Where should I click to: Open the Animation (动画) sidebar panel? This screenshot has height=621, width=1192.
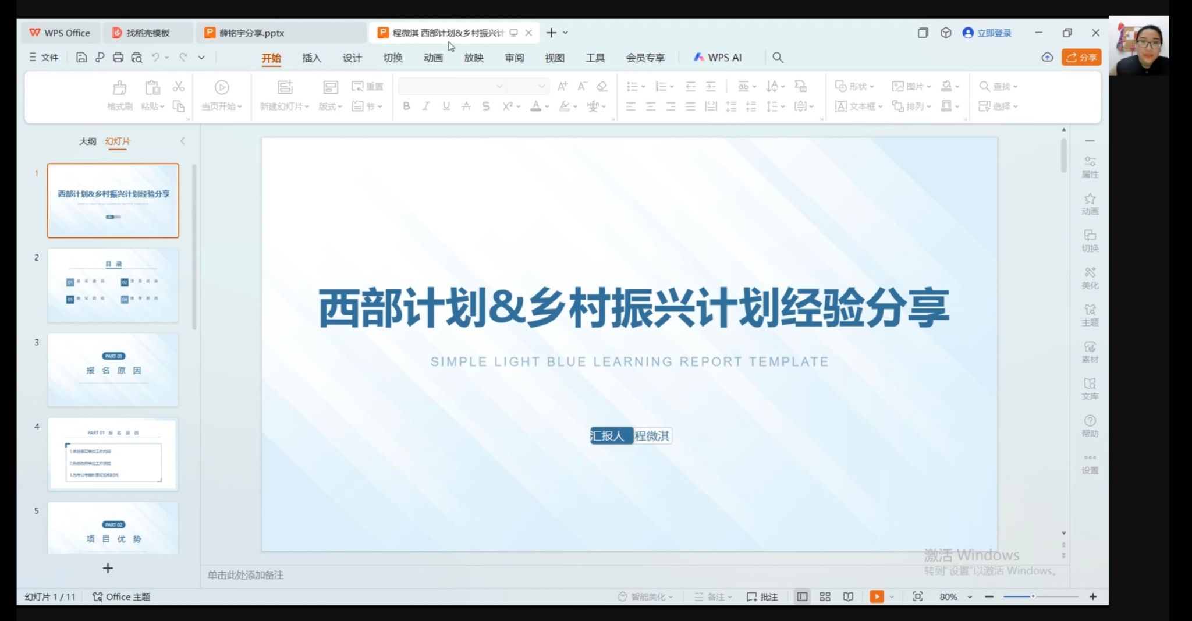tap(1090, 204)
